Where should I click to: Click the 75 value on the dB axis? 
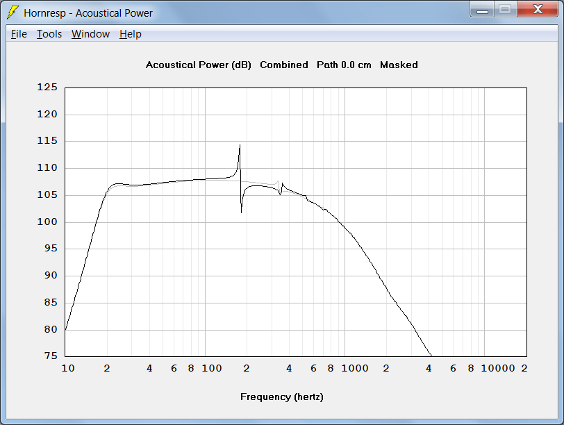tap(51, 356)
